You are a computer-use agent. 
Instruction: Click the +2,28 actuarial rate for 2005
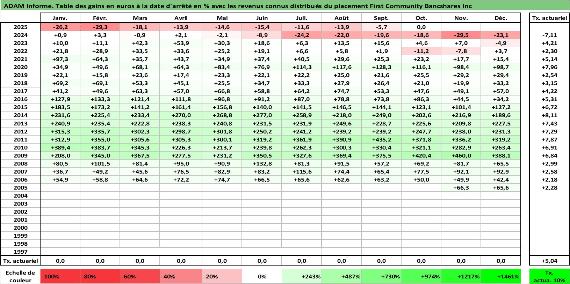549,188
